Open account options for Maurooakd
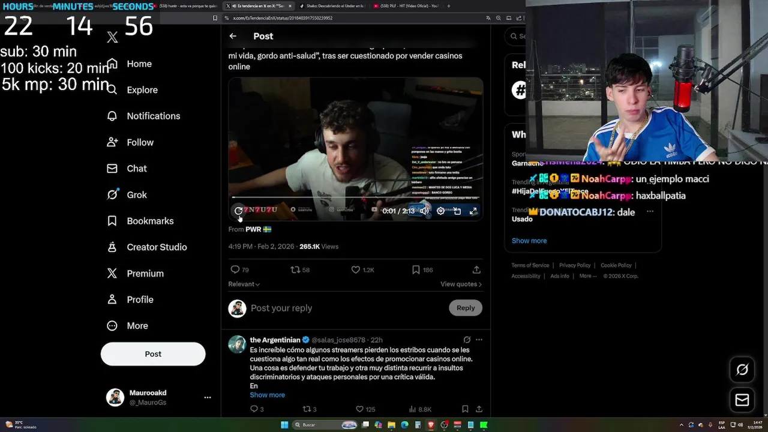 207,397
